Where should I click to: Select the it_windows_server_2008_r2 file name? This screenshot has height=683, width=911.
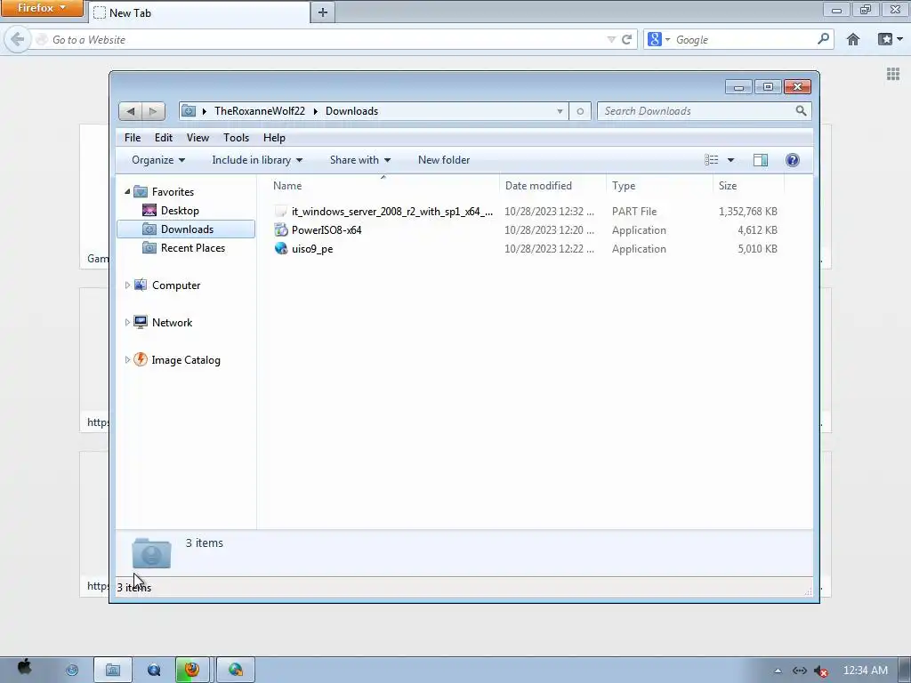(x=392, y=212)
